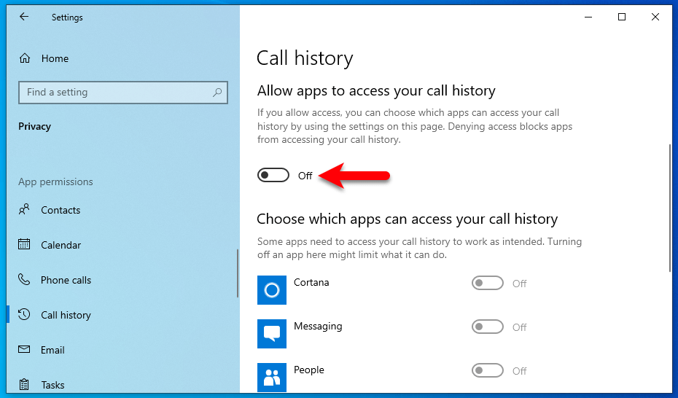Click the Privacy heading
Screen dimensions: 678x398
pos(34,126)
